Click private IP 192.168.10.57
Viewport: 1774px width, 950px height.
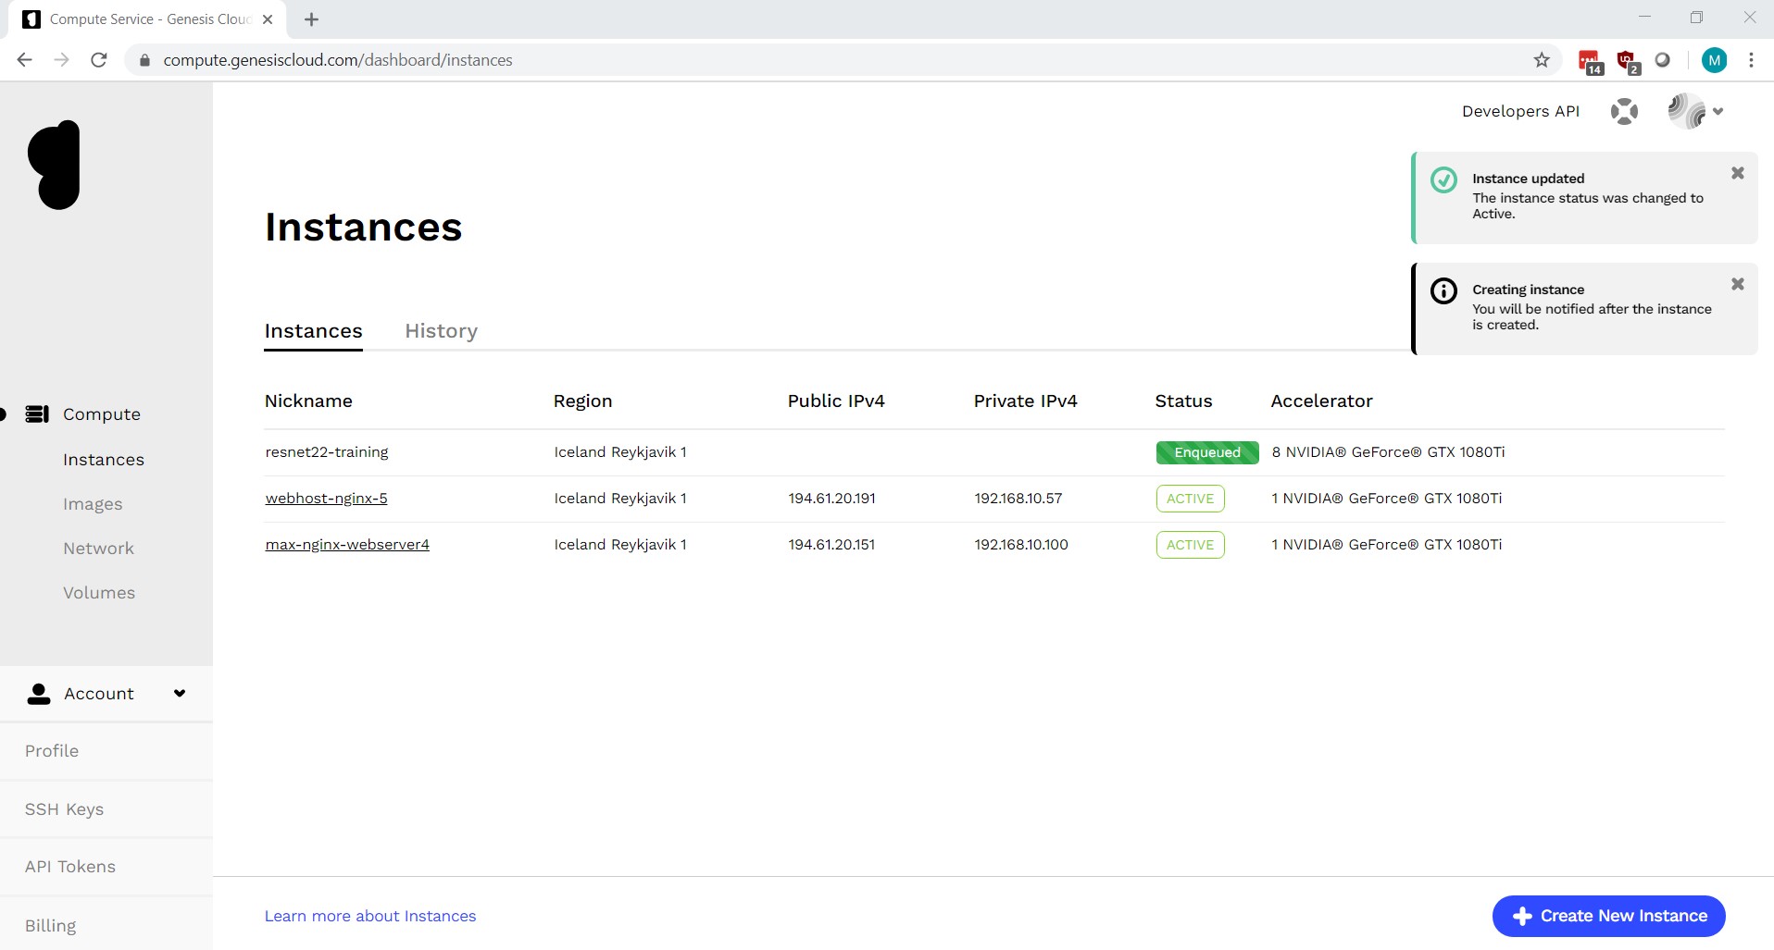click(1018, 498)
